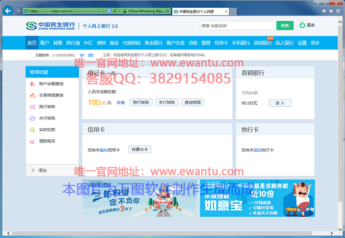This screenshot has height=238, width=345.
Task: Select the 中国民生银行个人网银 browser tab
Action: [x=201, y=12]
